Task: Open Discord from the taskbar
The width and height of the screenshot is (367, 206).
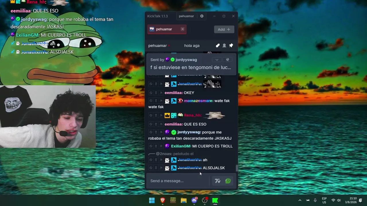Action: (x=194, y=200)
